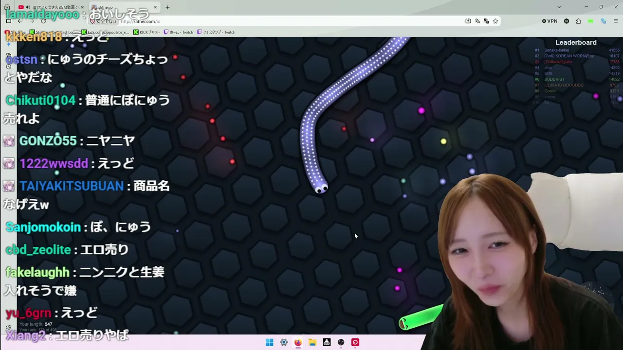
Task: Open the red app taskbar icon
Action: click(x=355, y=342)
